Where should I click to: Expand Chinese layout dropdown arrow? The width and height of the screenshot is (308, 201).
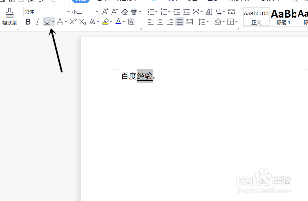202,12
